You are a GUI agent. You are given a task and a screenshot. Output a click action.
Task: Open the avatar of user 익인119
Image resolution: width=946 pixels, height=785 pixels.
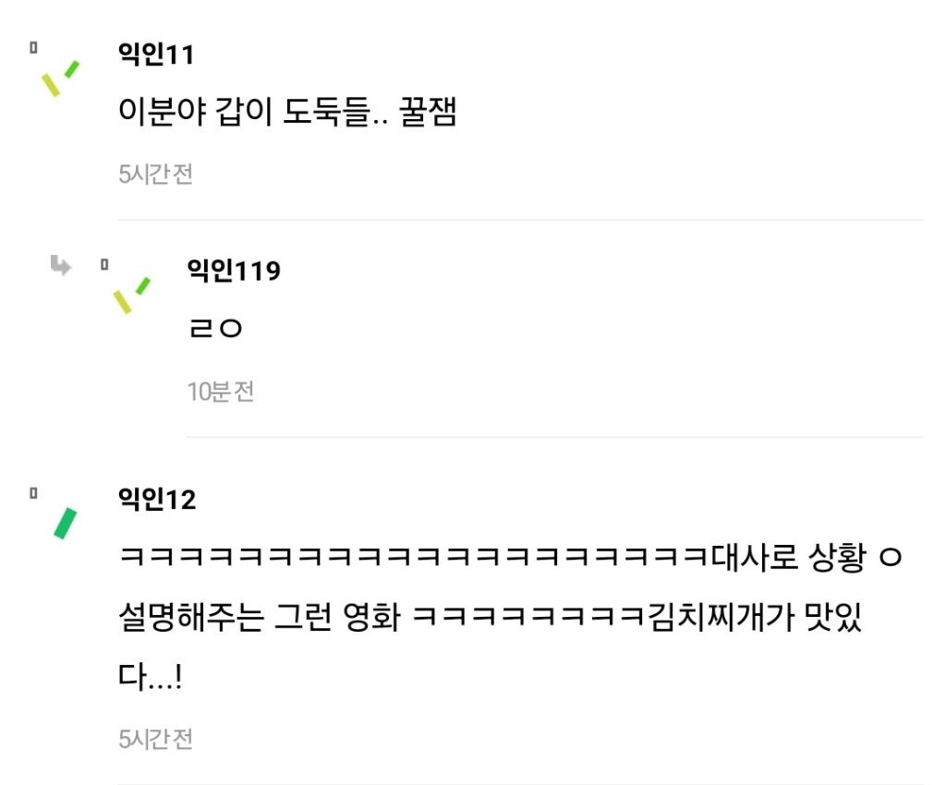[131, 296]
